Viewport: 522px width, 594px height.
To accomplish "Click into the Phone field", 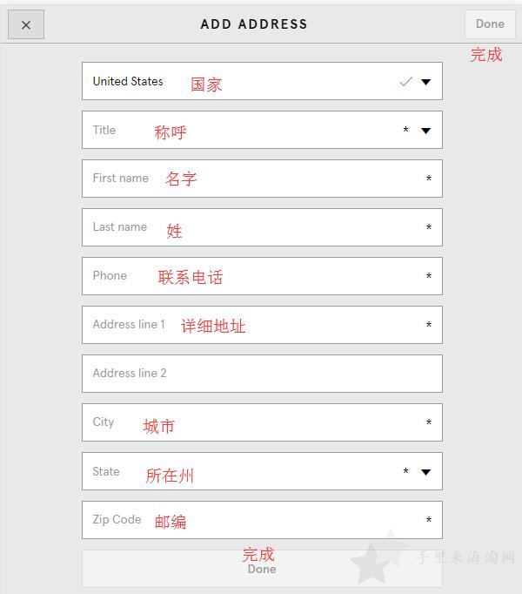I will [x=262, y=276].
